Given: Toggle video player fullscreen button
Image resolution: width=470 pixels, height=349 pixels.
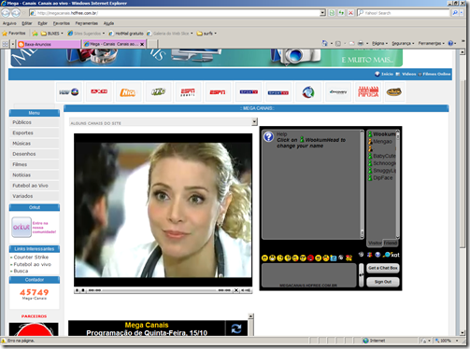Looking at the screenshot, I should tap(236, 290).
